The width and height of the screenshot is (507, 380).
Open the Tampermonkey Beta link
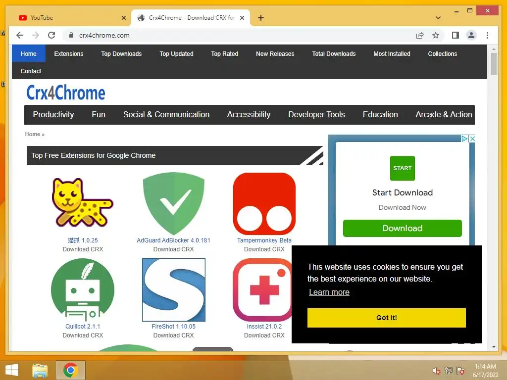(x=264, y=240)
